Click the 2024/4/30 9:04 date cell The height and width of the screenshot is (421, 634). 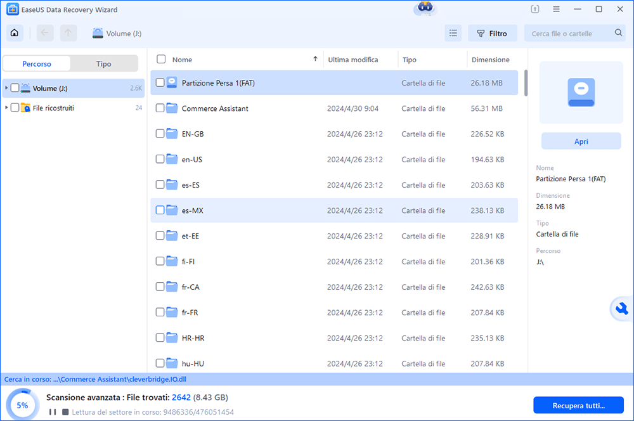click(353, 108)
